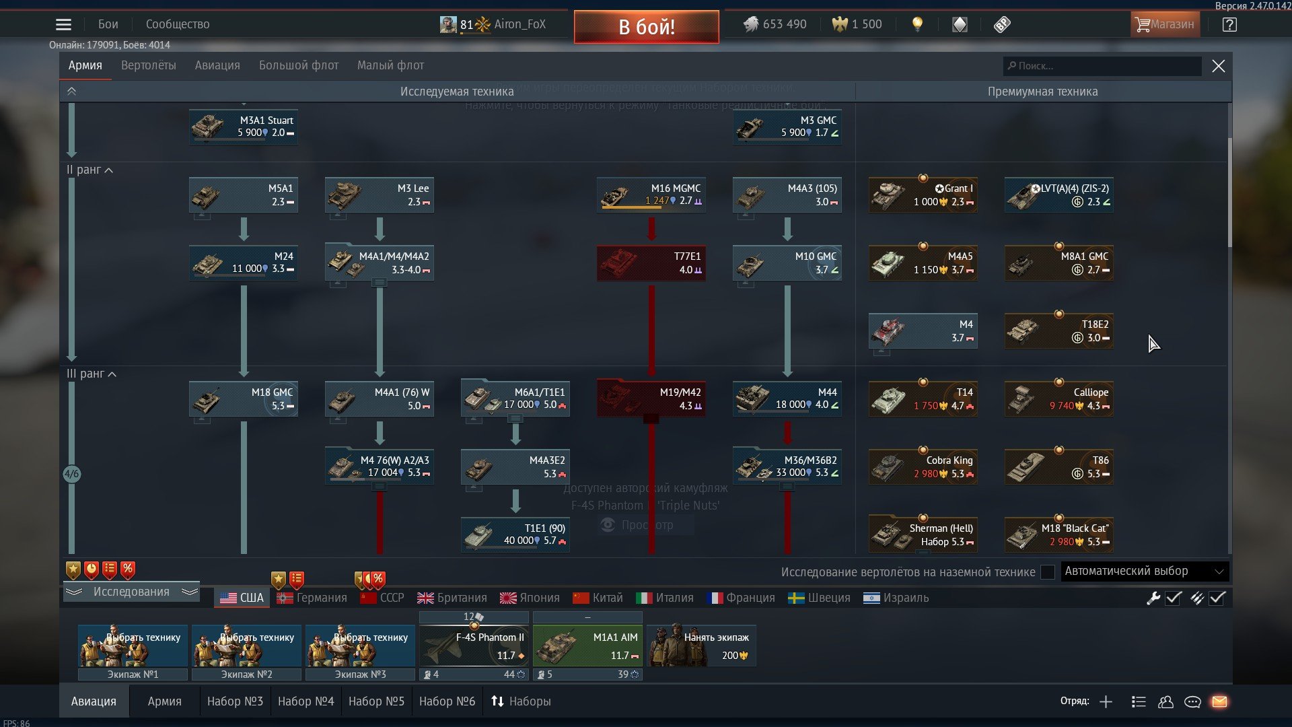Image resolution: width=1292 pixels, height=727 pixels.
Task: Toggle the checkmark next to wrench icon
Action: pos(1174,598)
